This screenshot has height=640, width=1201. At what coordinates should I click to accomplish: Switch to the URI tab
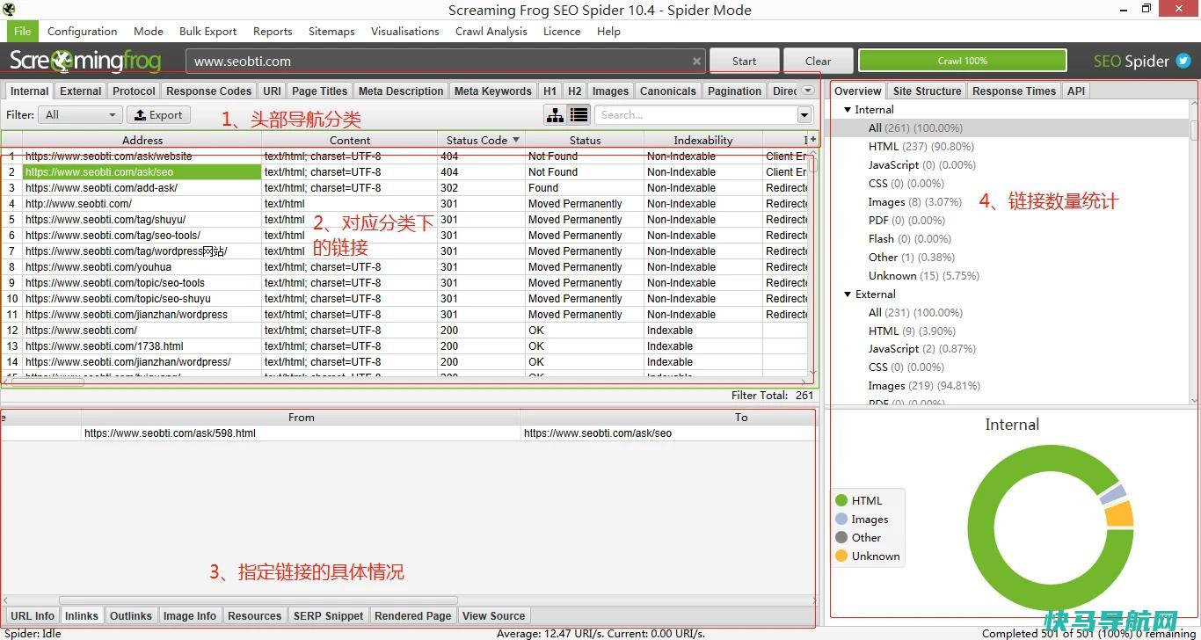tap(272, 91)
